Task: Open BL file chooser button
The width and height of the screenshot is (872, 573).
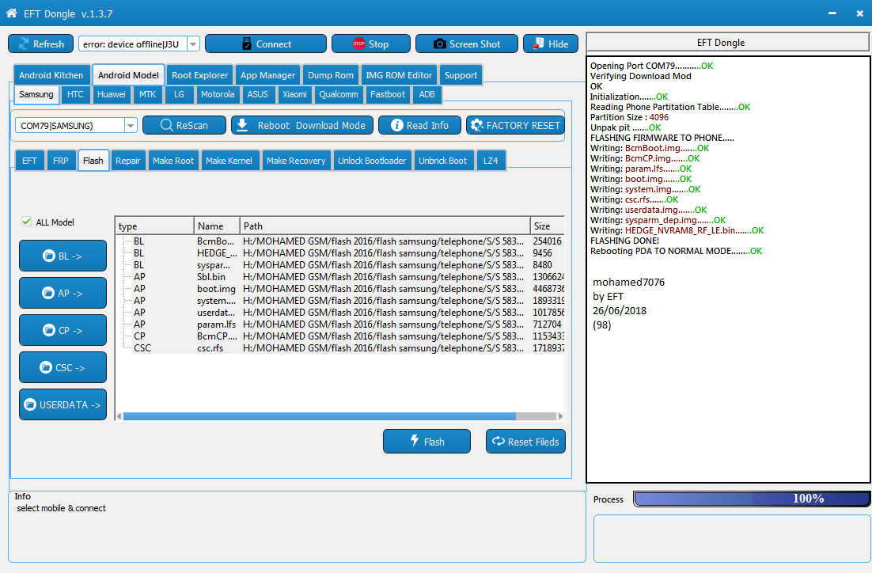Action: click(63, 256)
